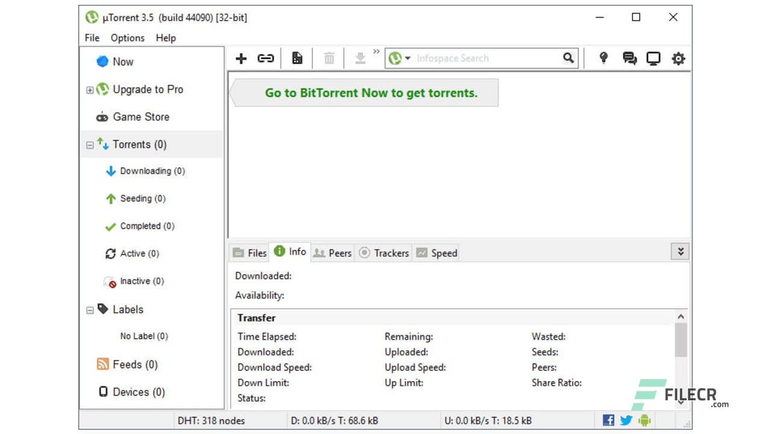The height and width of the screenshot is (434, 771).
Task: Open the Options menu
Action: pos(127,37)
